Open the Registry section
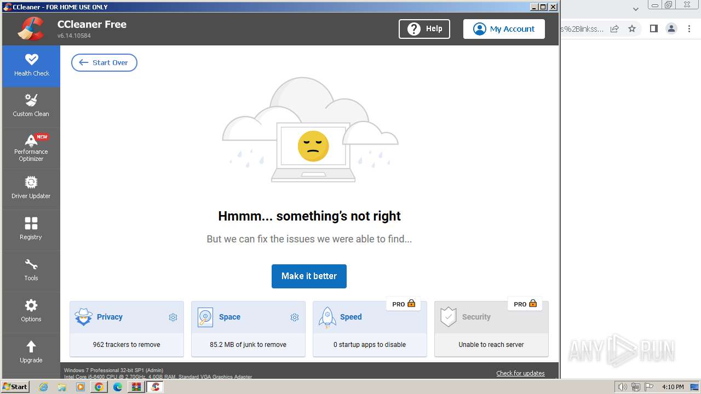Viewport: 701px width, 394px height. point(31,230)
